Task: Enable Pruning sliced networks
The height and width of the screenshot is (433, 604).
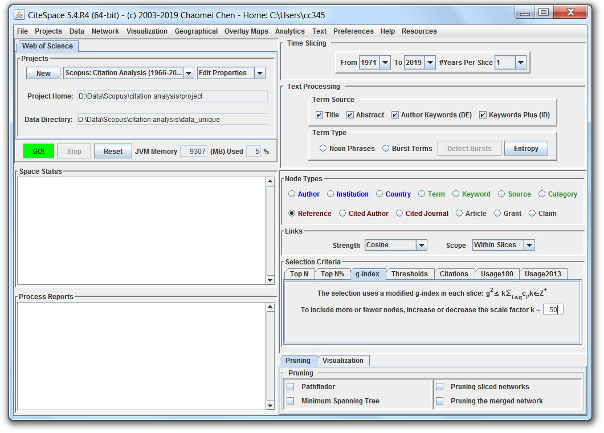Action: coord(439,386)
